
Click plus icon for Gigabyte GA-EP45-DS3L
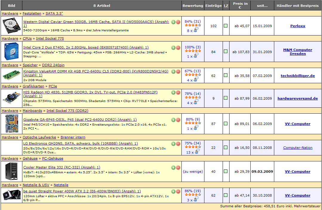pos(173,120)
